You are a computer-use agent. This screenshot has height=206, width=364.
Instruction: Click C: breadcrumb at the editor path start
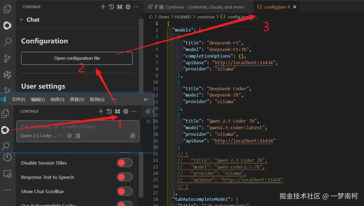[151, 17]
